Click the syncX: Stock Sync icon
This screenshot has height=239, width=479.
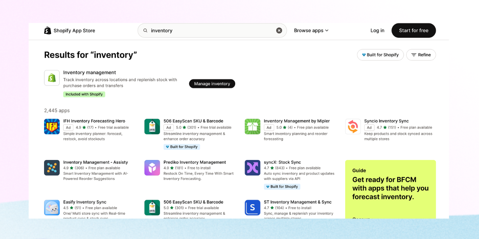tap(252, 168)
